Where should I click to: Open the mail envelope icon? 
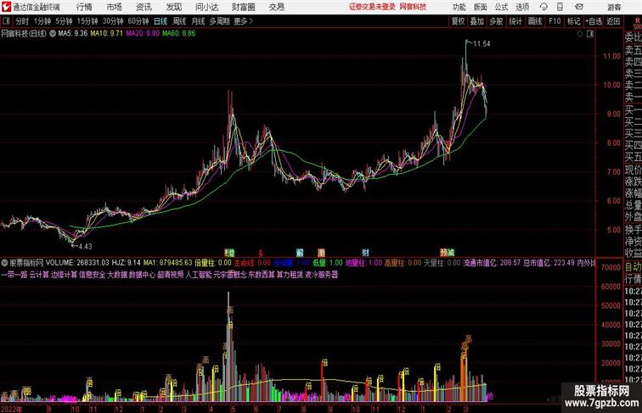coord(579,7)
